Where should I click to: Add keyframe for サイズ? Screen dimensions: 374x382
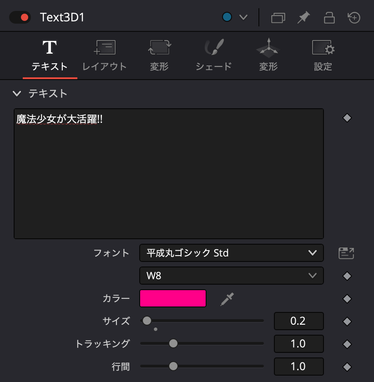tap(347, 322)
